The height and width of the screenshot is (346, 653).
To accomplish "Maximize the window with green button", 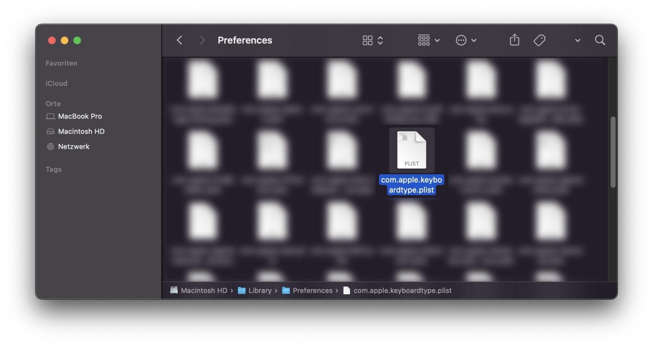I will pyautogui.click(x=77, y=41).
